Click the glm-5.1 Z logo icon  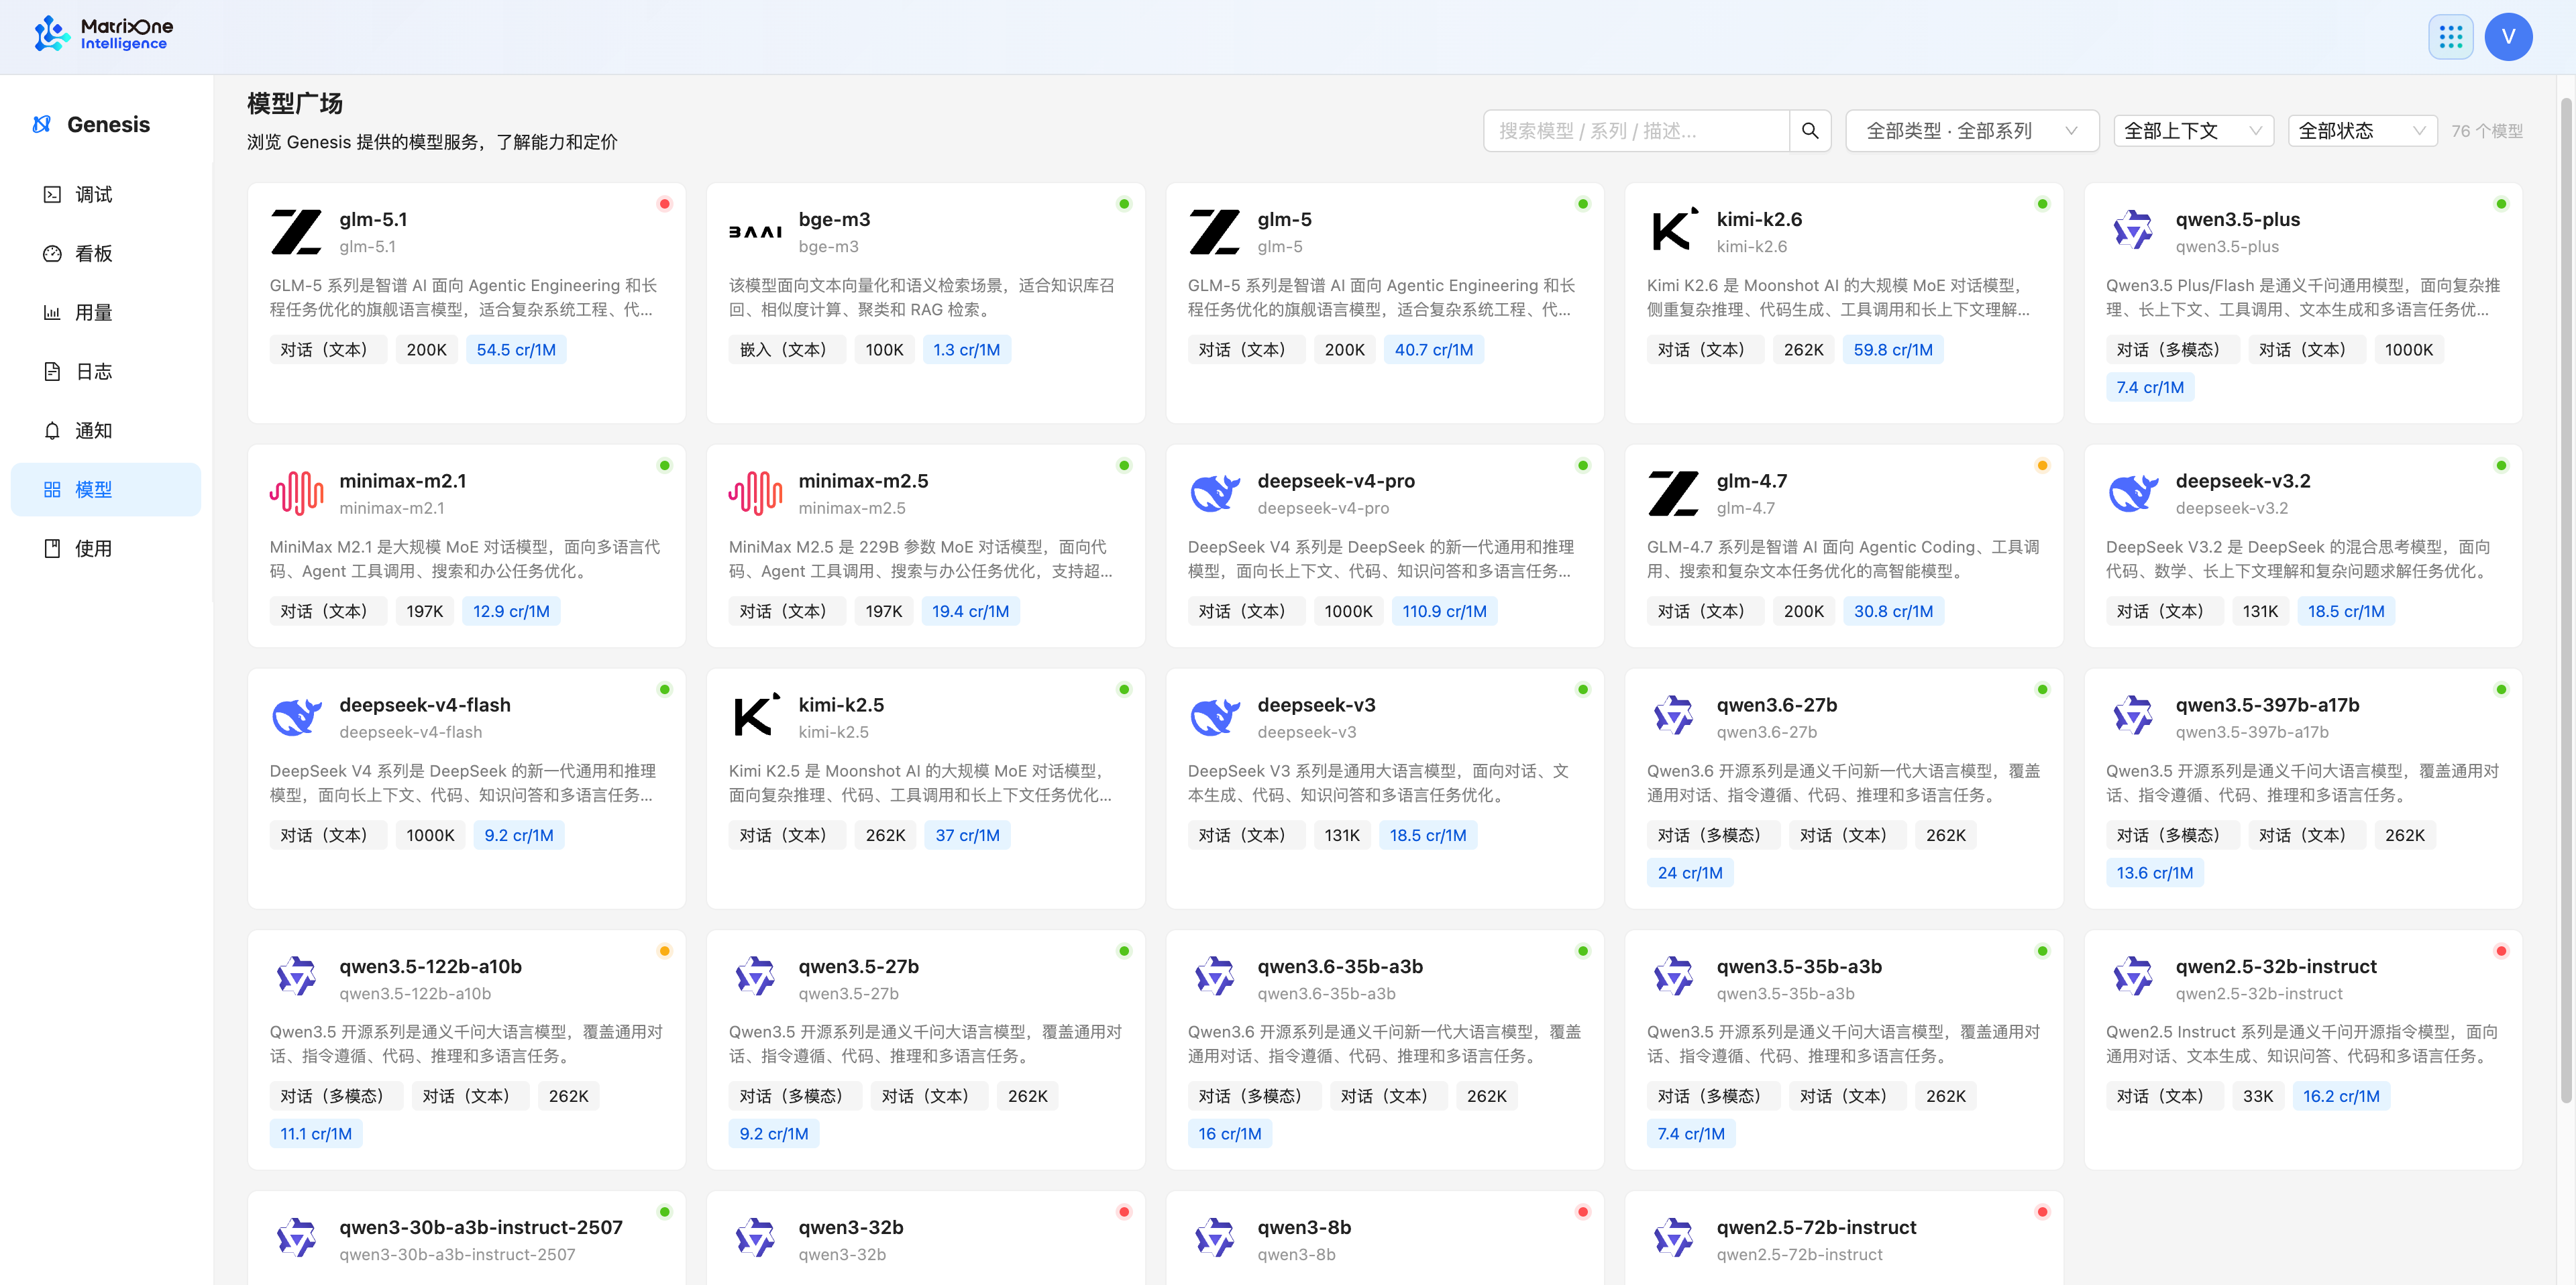point(296,232)
